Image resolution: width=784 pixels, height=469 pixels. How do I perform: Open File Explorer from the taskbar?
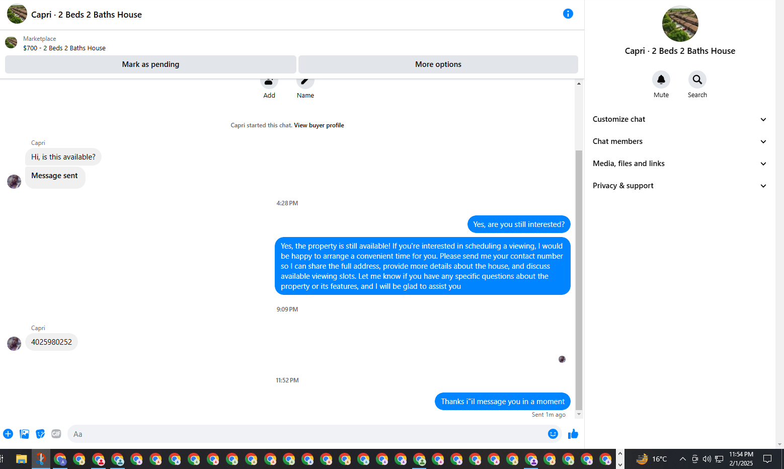(21, 459)
